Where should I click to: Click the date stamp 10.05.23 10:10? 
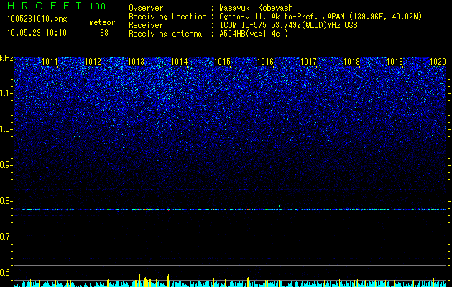coord(37,33)
